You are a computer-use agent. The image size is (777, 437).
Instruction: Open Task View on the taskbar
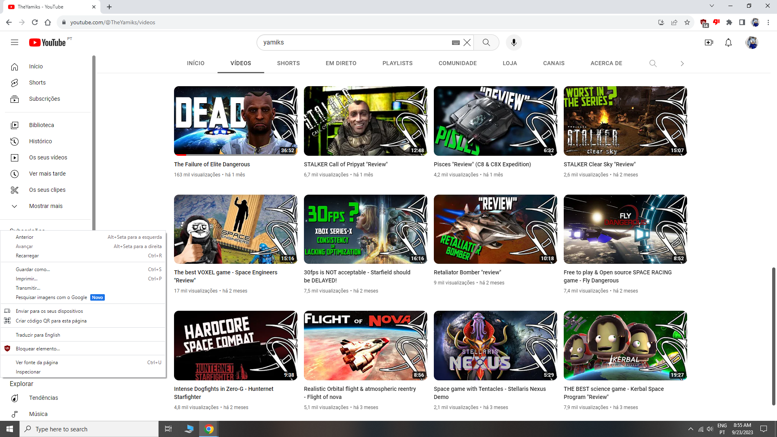pos(168,429)
